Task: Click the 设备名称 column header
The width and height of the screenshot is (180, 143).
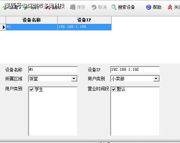Action: 32,20
